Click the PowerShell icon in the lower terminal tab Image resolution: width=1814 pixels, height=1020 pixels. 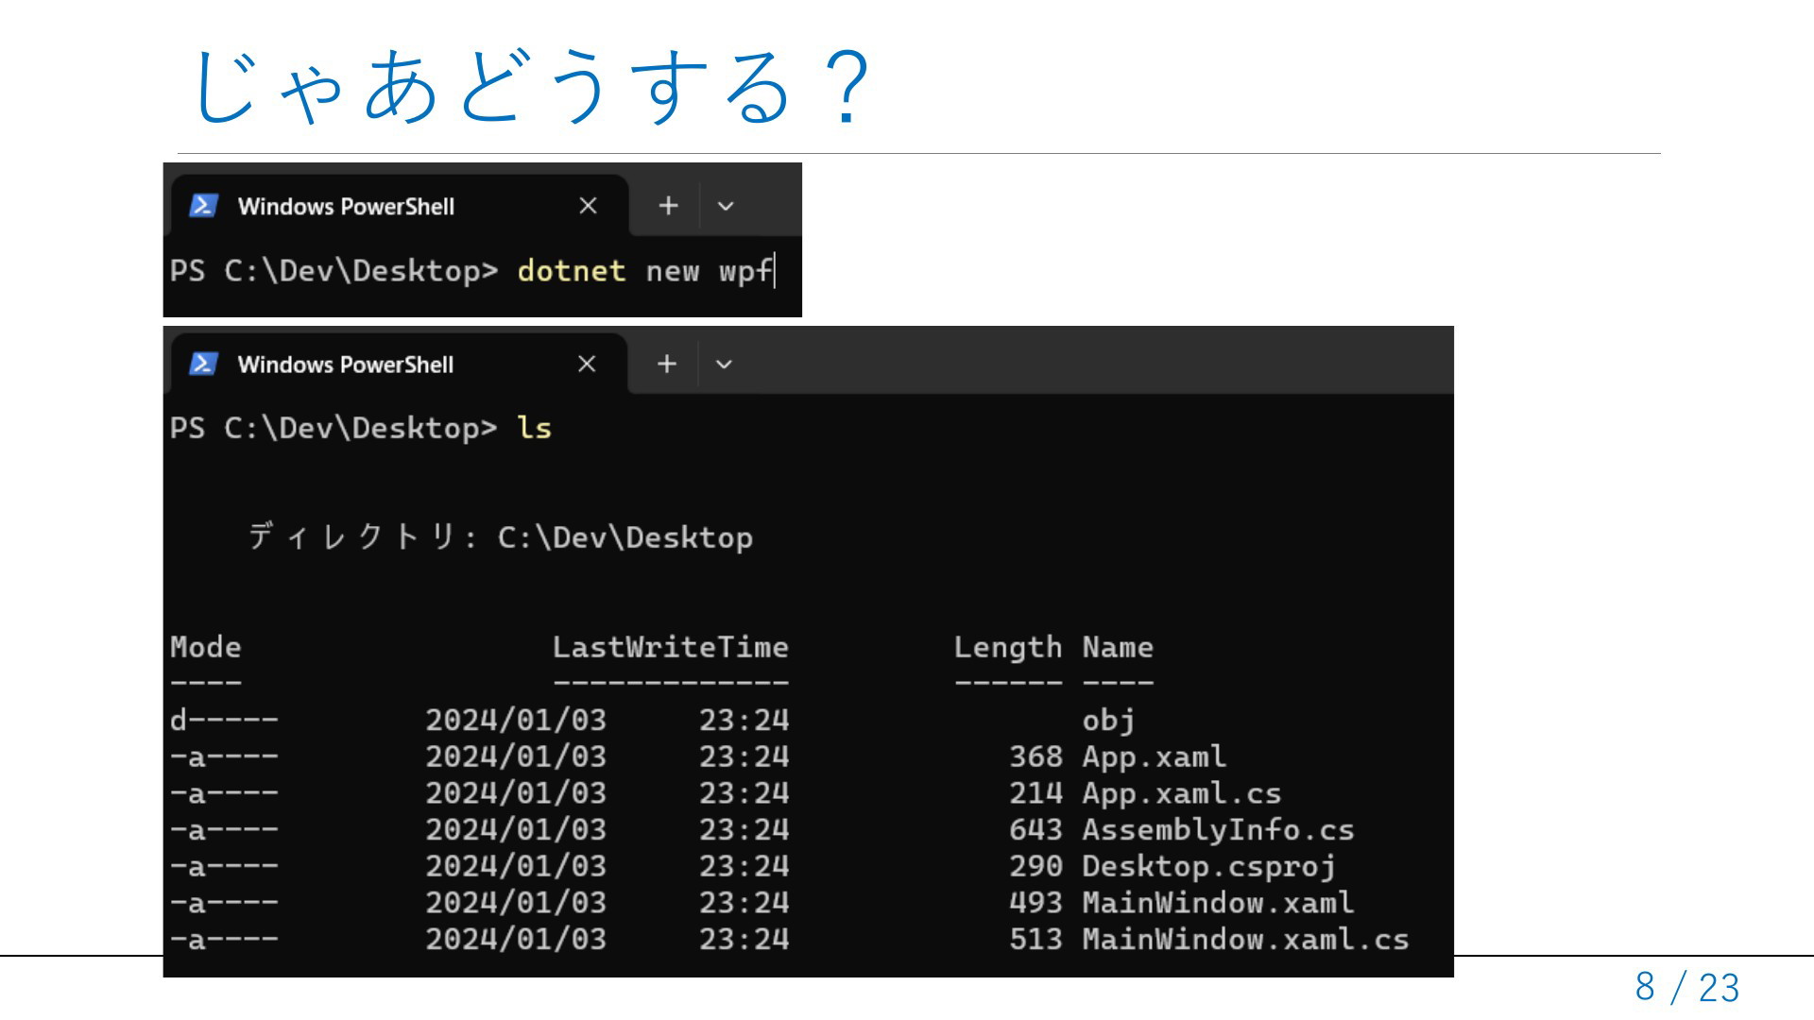[203, 365]
